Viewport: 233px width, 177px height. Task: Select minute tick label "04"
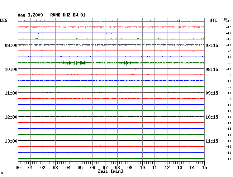point(68,168)
